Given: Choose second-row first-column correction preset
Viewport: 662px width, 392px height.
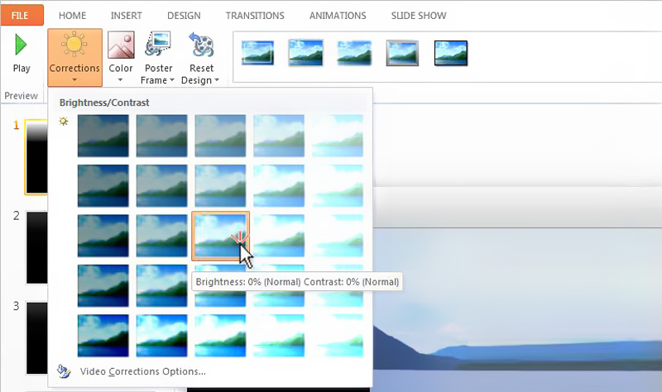Looking at the screenshot, I should point(103,185).
